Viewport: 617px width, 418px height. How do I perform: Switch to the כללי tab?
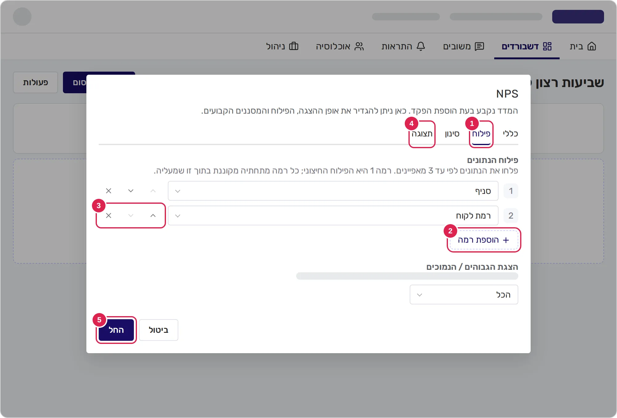[510, 134]
